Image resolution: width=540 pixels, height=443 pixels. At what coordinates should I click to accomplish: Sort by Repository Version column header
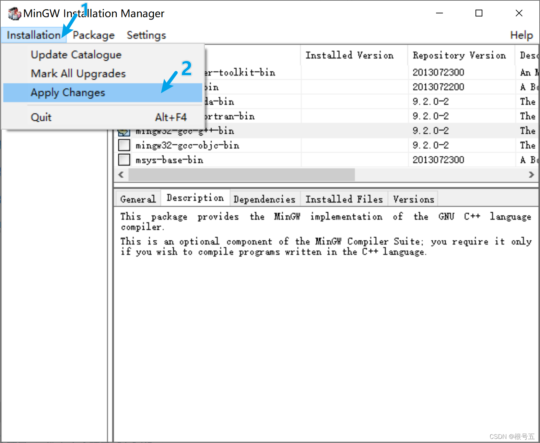(x=461, y=55)
